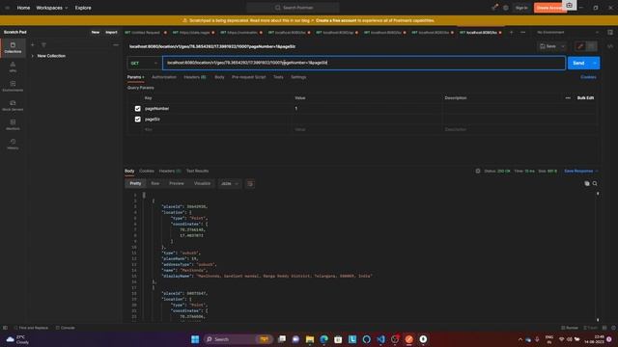Open the History sidebar panel
The image size is (618, 347).
13,144
